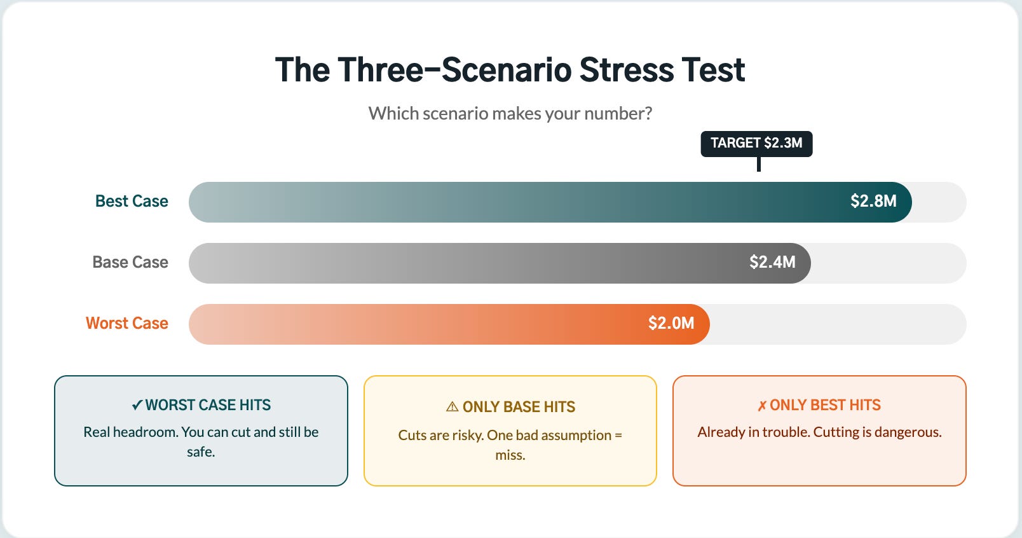This screenshot has height=538, width=1022.
Task: Click the warning triangle icon before ONLY BASE HITS
Action: click(452, 406)
